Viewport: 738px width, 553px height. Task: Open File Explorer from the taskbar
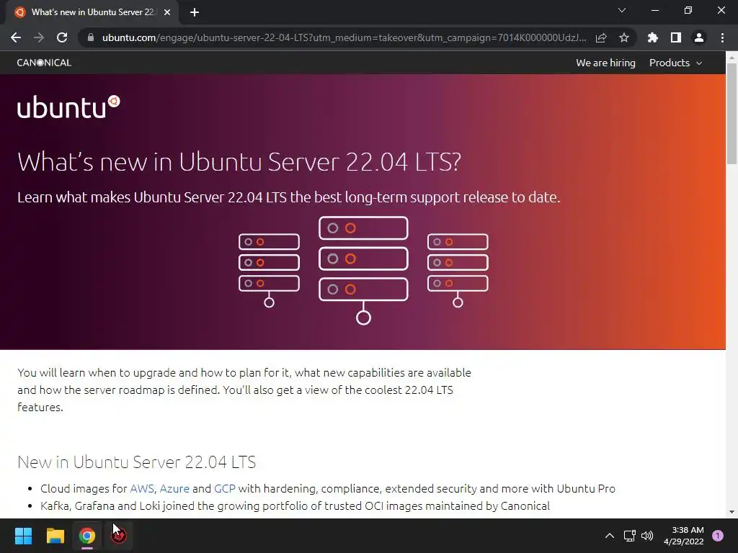point(55,536)
